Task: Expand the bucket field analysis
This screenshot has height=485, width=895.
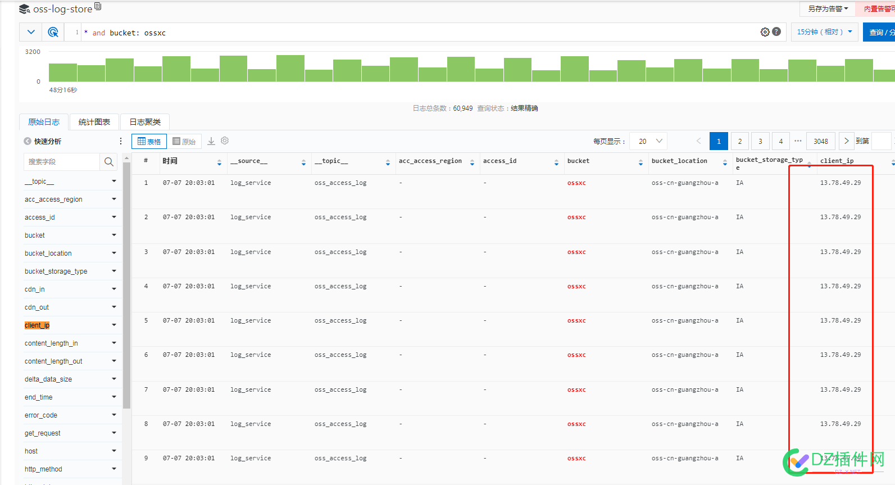Action: 114,235
